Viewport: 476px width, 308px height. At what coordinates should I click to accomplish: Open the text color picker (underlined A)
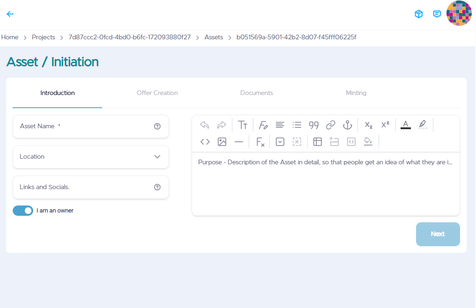pyautogui.click(x=405, y=125)
